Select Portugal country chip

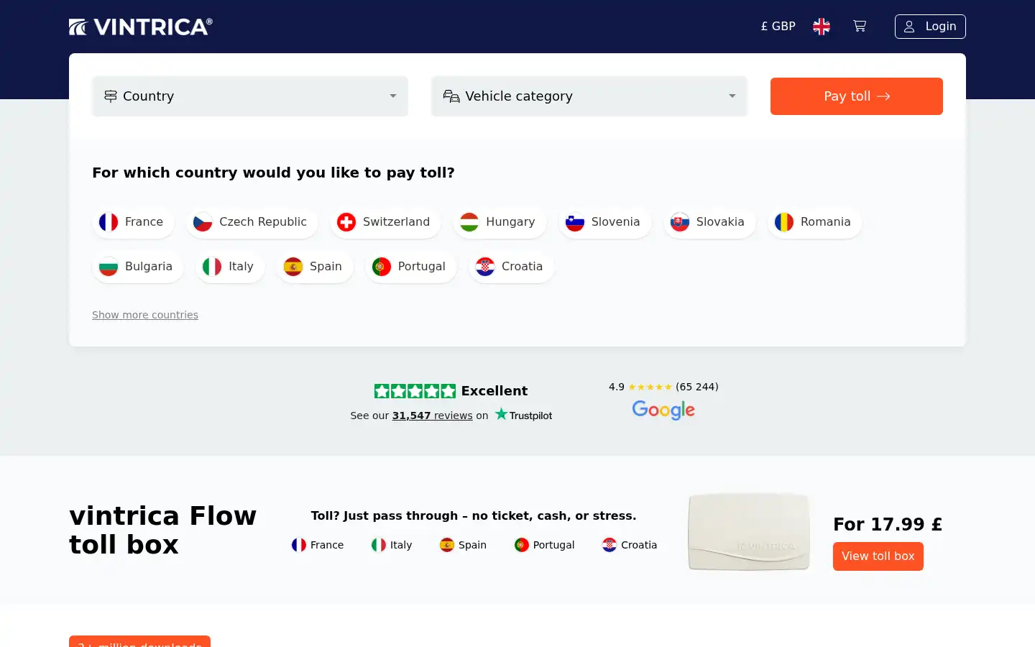[411, 267]
